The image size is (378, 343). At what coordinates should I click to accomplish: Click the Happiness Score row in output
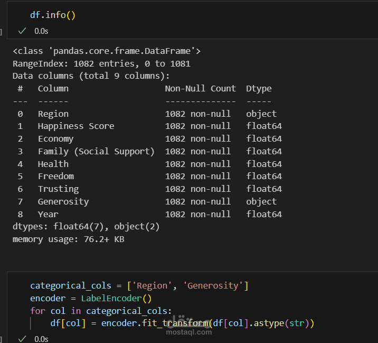[x=76, y=126]
